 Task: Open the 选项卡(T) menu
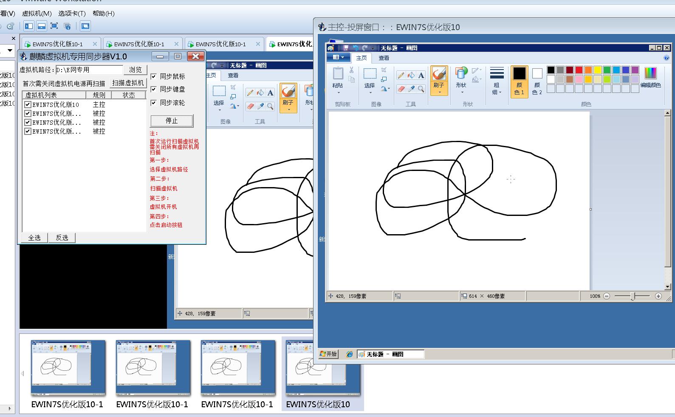click(72, 13)
